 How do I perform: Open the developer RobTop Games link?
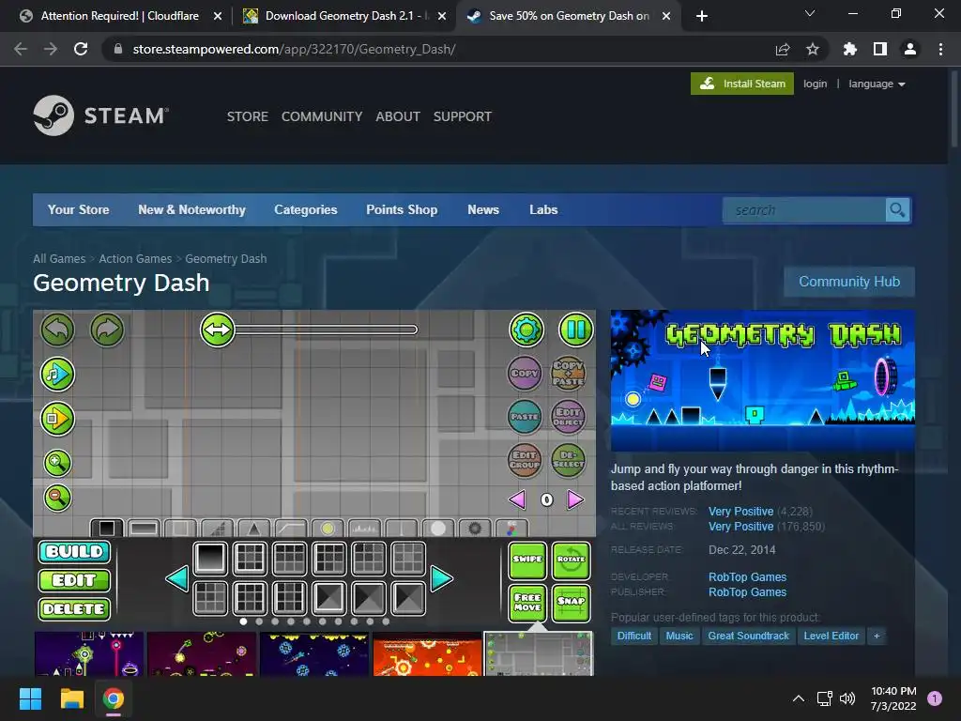tap(748, 577)
